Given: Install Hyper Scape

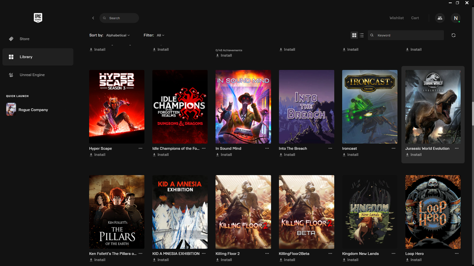Looking at the screenshot, I should click(97, 154).
